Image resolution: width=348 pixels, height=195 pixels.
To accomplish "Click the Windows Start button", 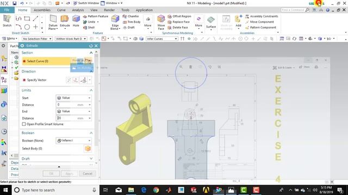I will click(x=5, y=190).
